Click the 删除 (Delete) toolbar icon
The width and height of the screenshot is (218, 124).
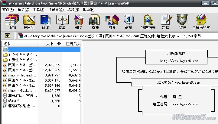(x=79, y=22)
